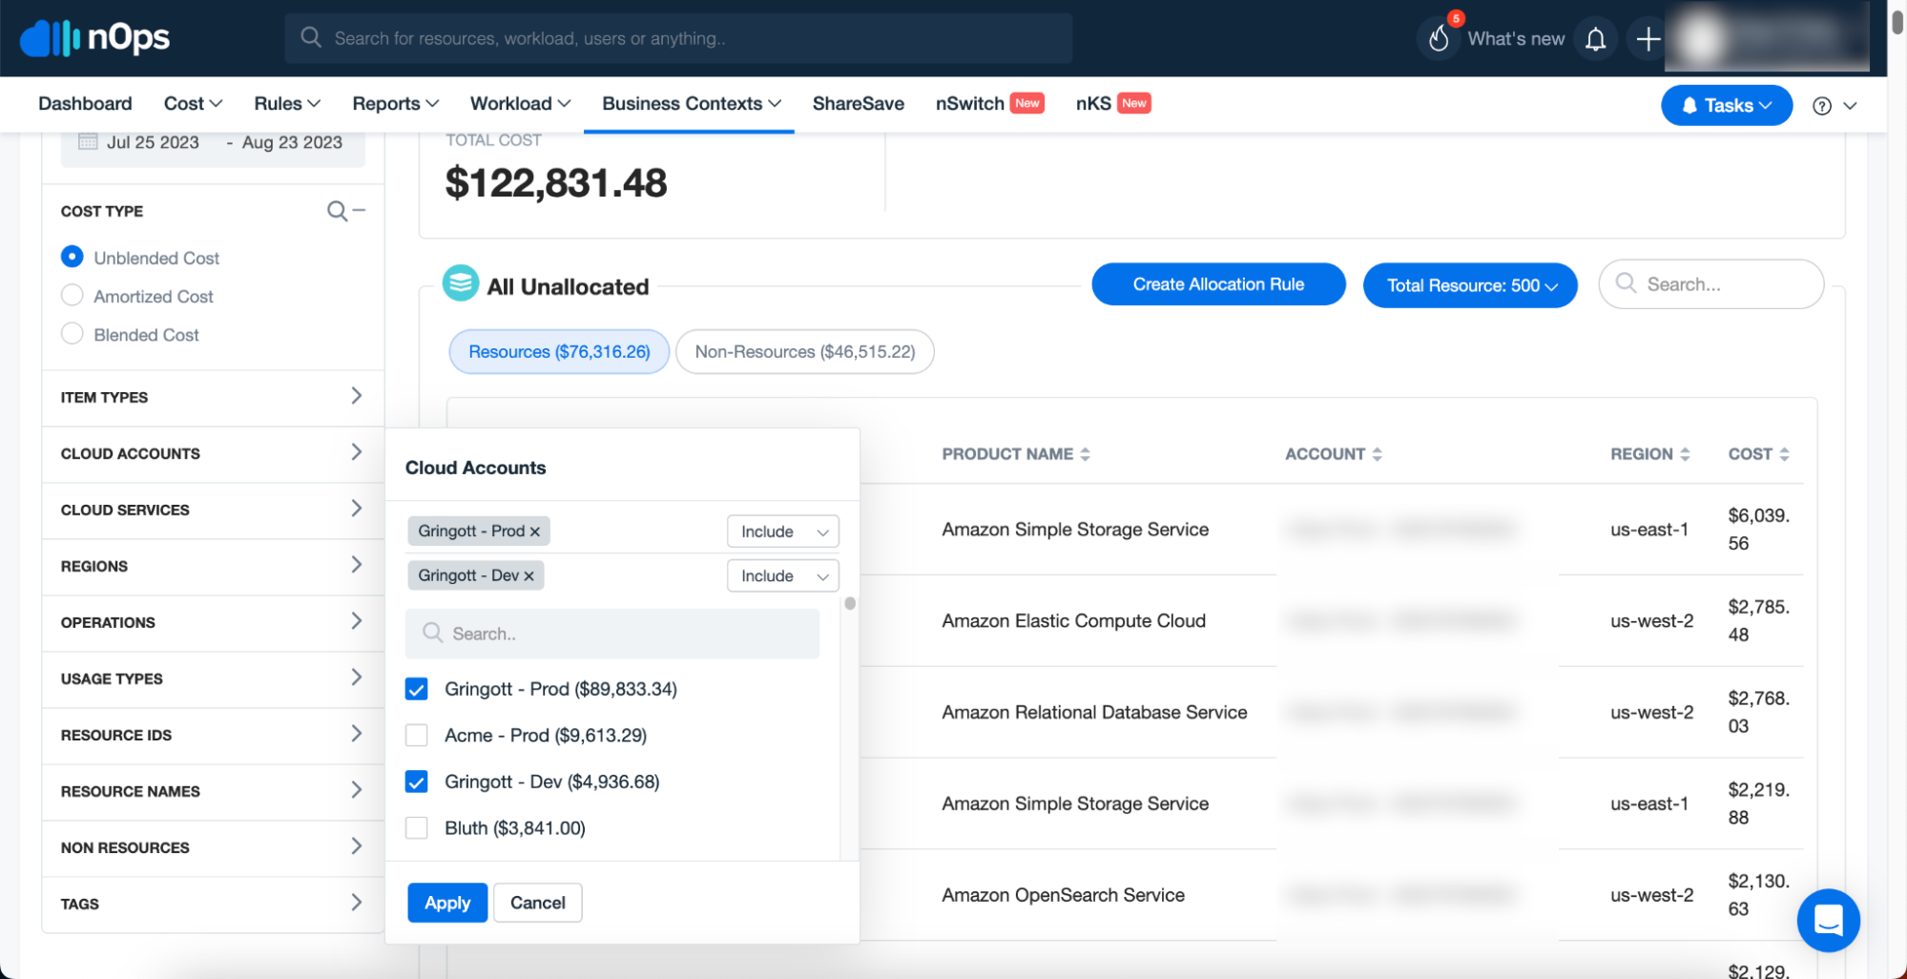
Task: Select Blended Cost radio option
Action: coord(72,334)
